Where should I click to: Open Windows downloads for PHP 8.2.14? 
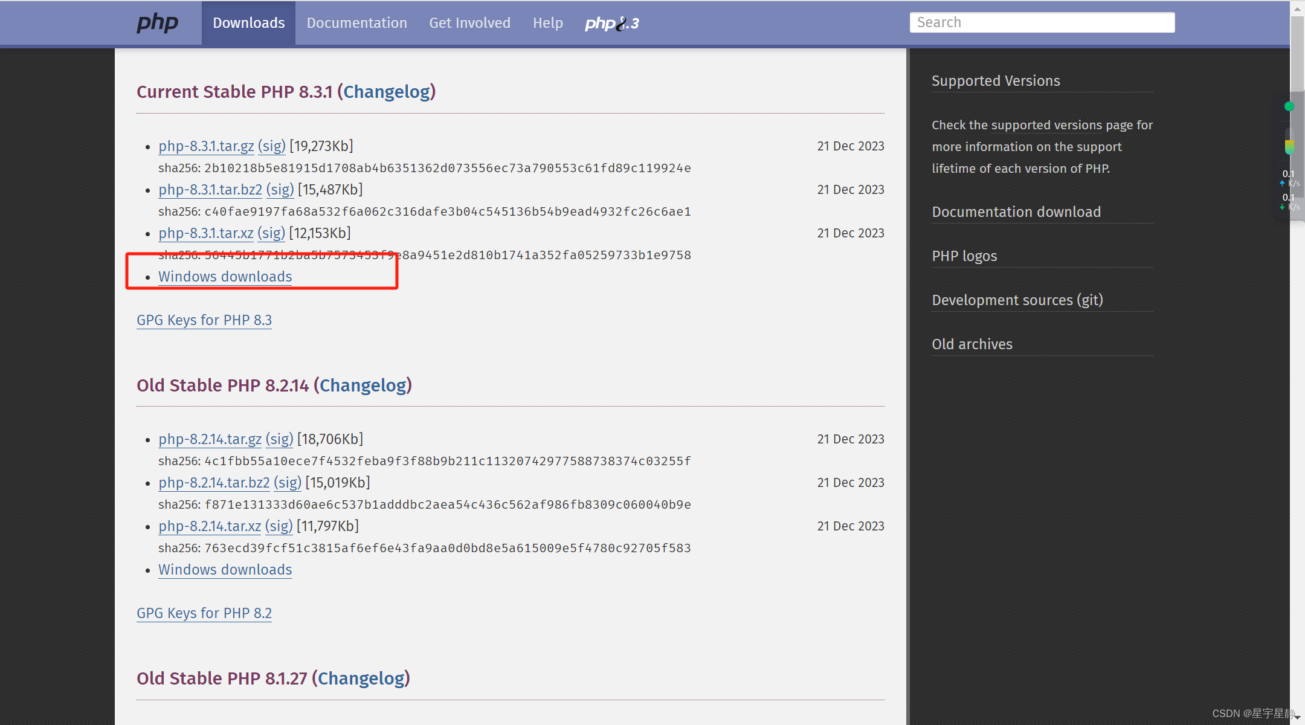[225, 570]
